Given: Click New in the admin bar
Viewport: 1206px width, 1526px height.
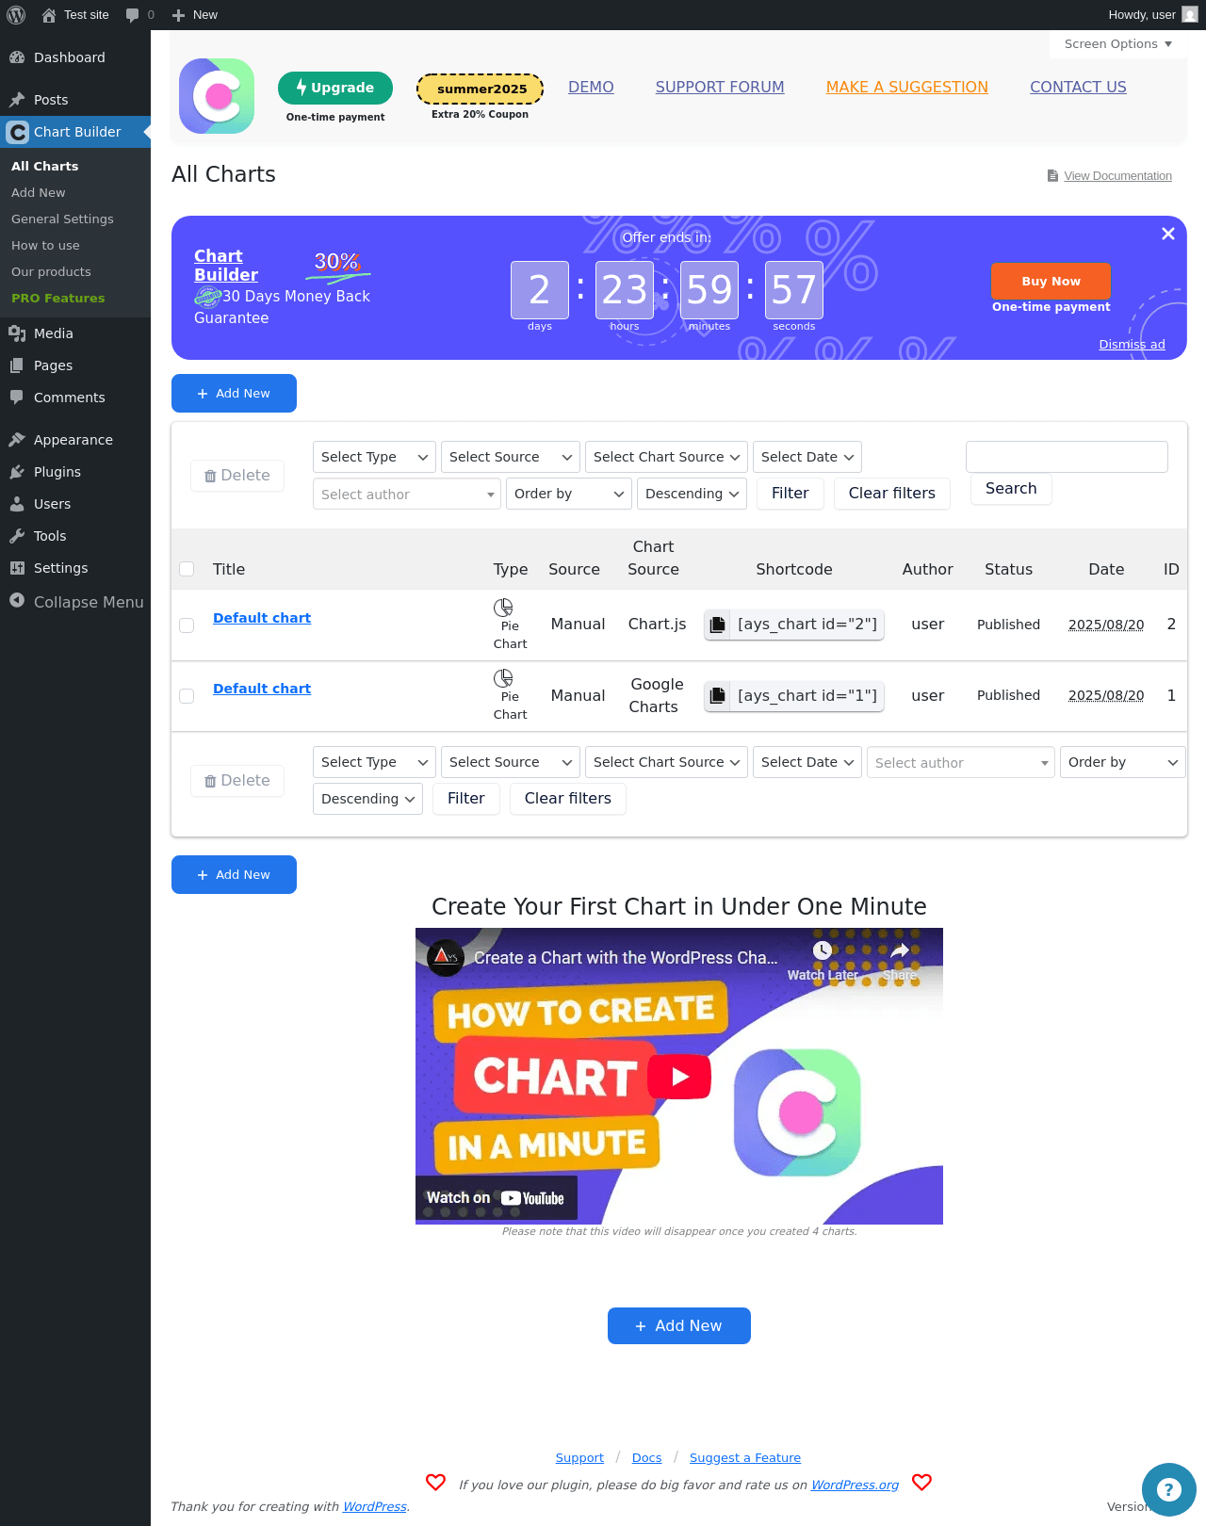Looking at the screenshot, I should (x=195, y=15).
